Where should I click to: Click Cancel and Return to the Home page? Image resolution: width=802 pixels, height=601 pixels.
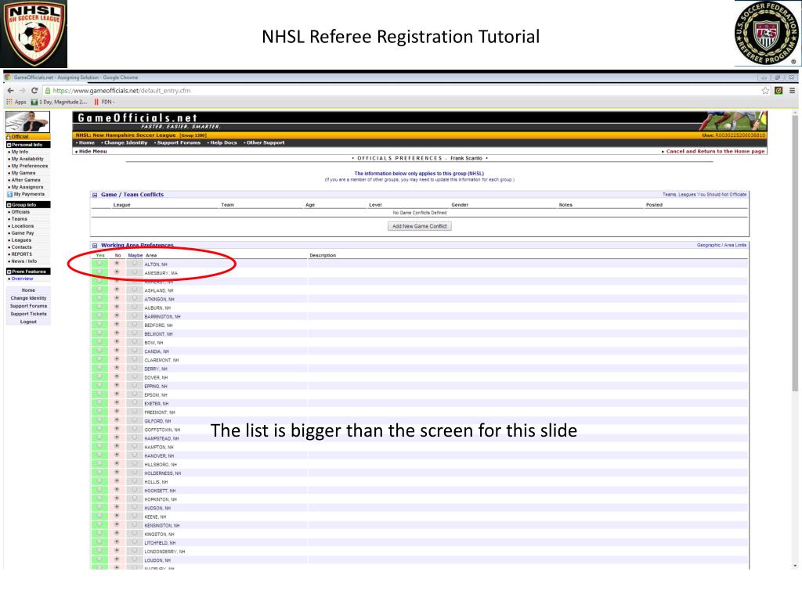click(x=713, y=151)
